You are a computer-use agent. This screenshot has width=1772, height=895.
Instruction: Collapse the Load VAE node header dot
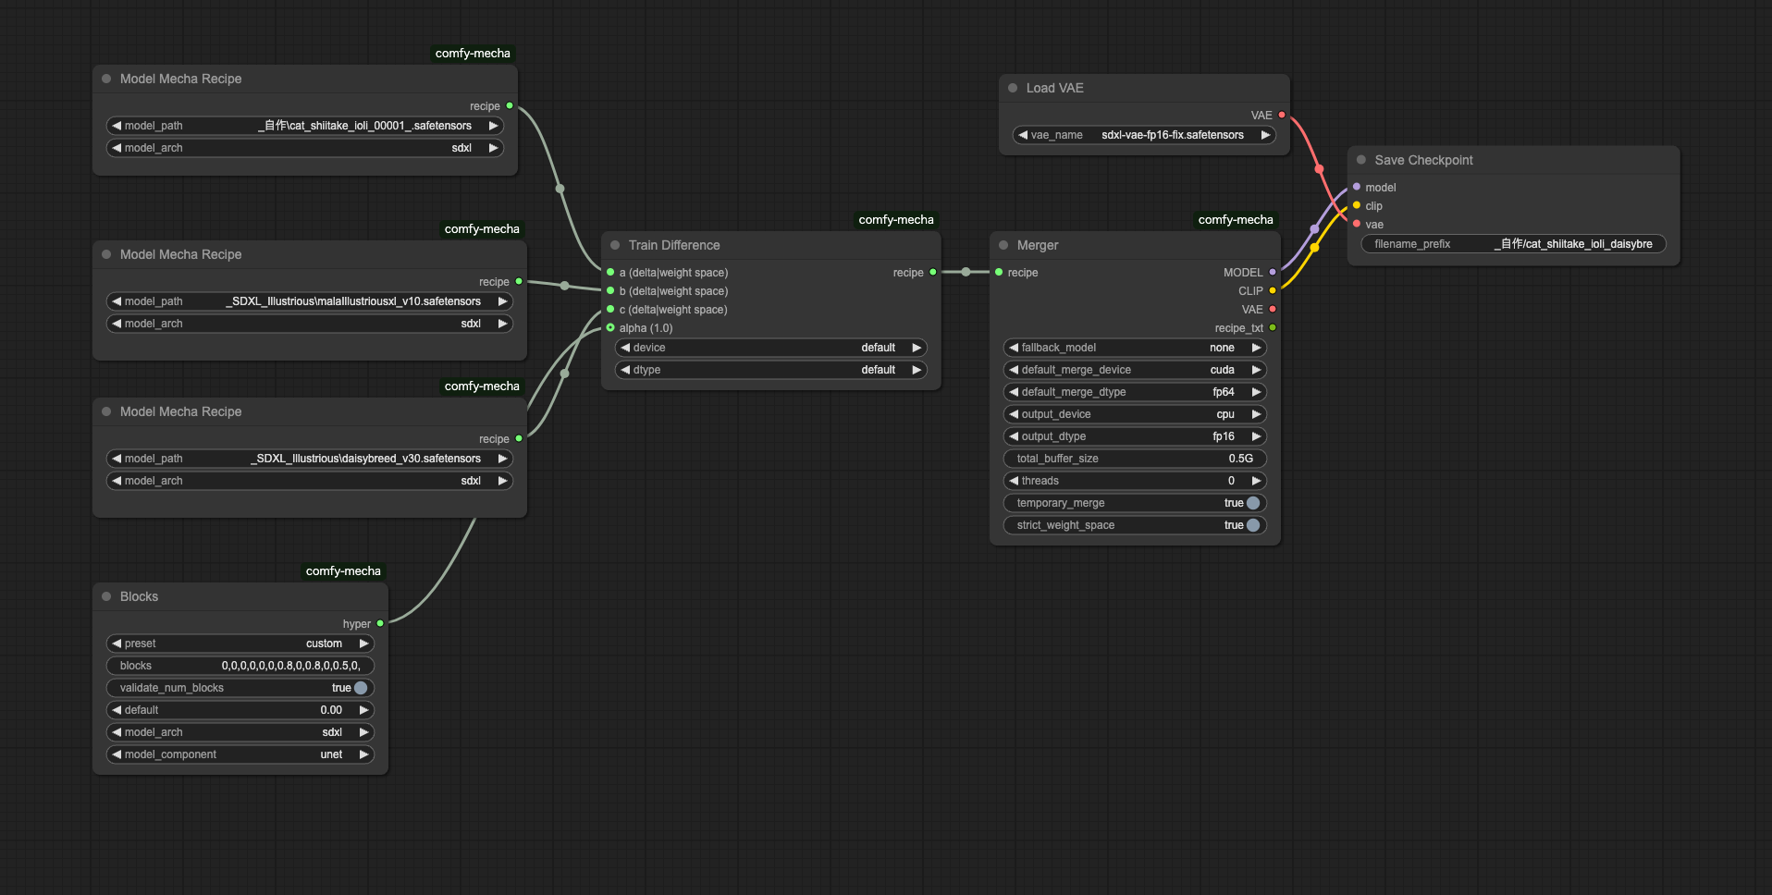point(1013,87)
